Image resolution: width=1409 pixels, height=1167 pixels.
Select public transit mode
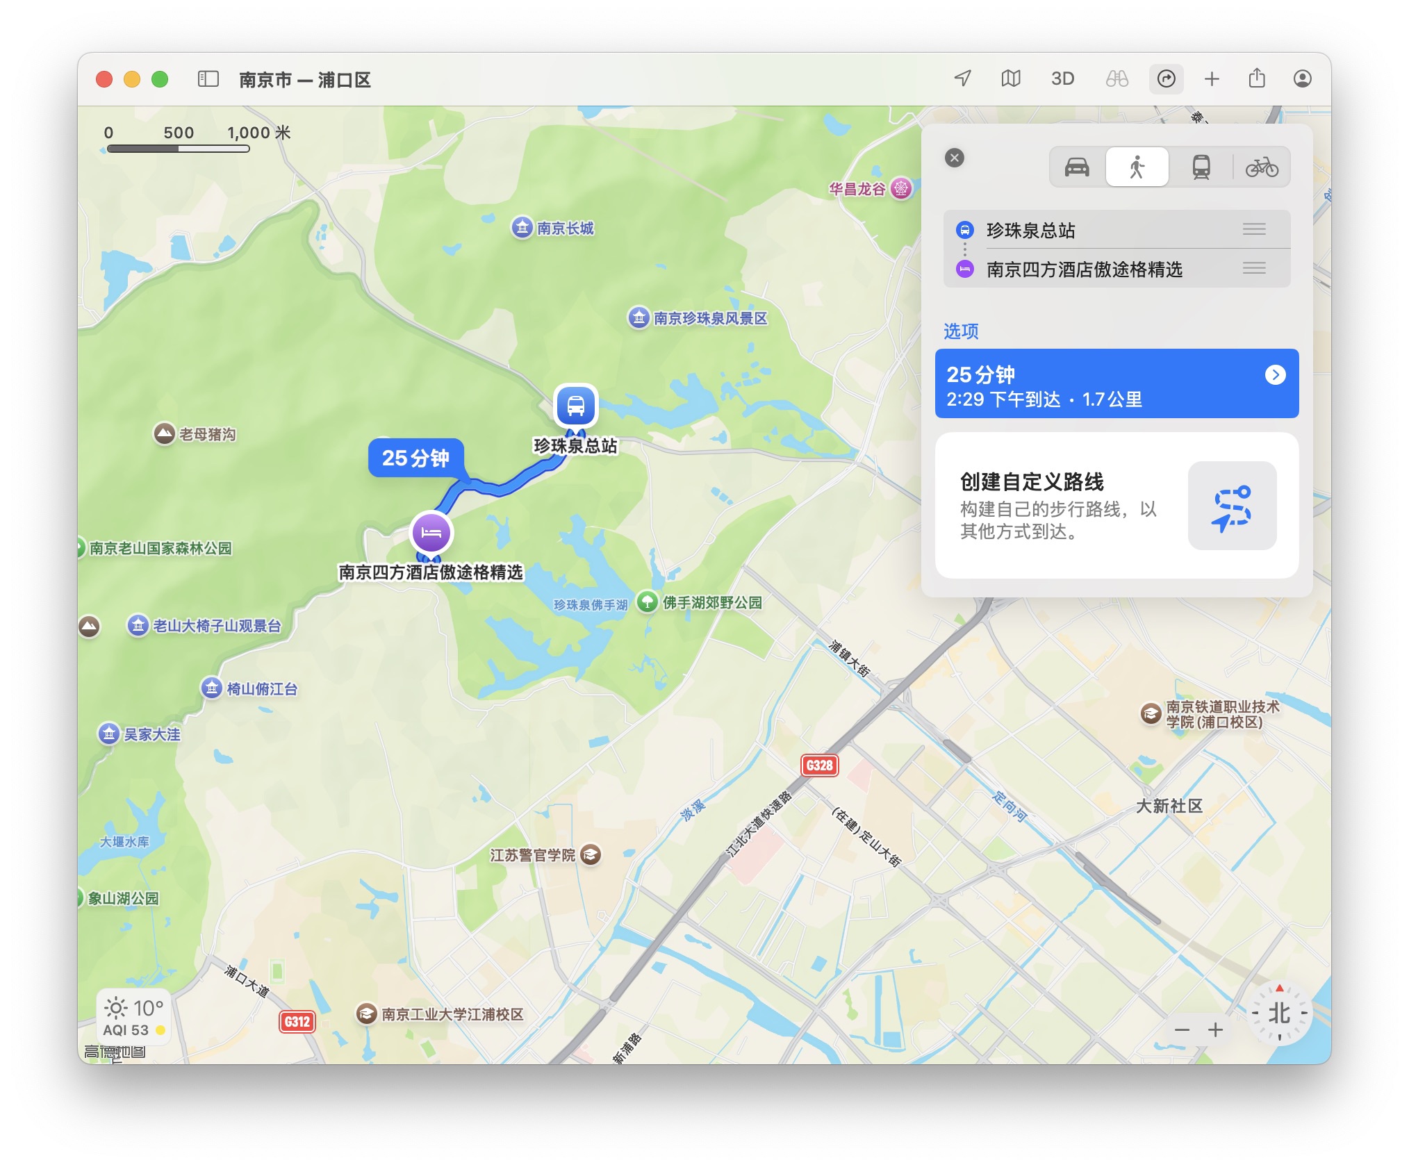(x=1201, y=167)
